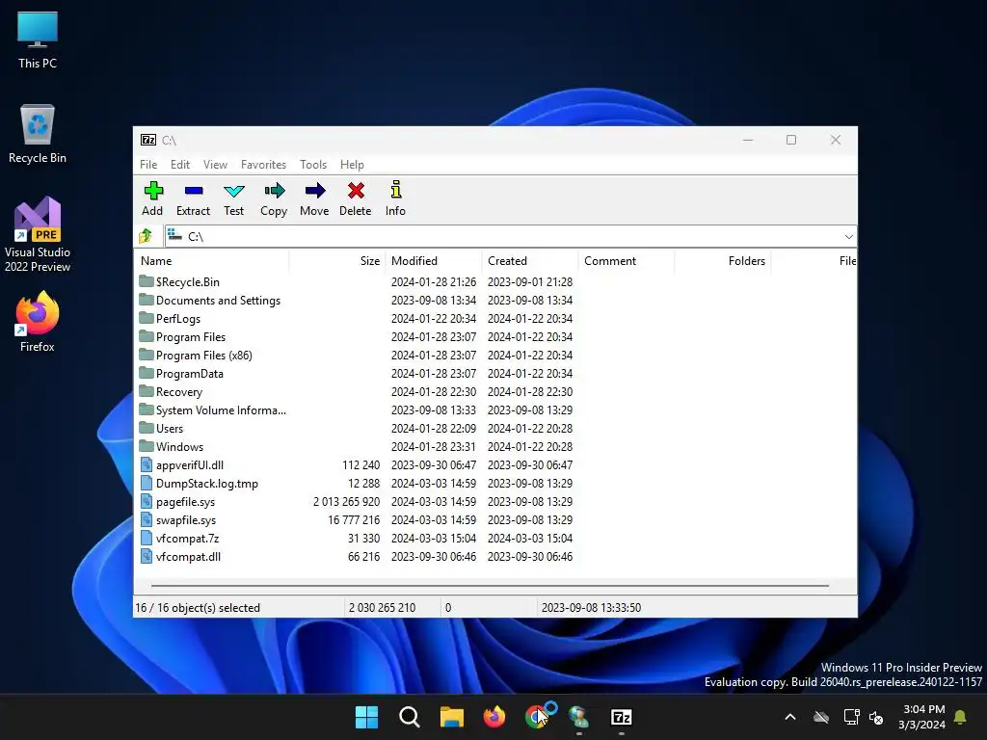This screenshot has width=987, height=740.
Task: Open This PC desktop icon
Action: click(x=38, y=40)
